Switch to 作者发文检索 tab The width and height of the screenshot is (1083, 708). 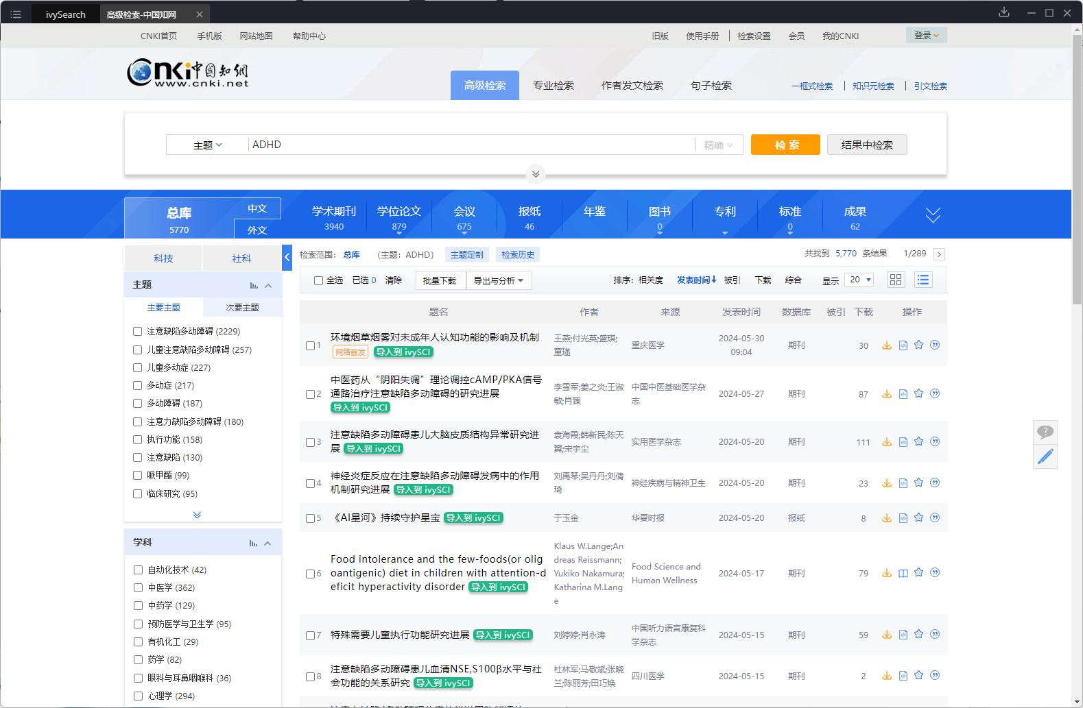[x=632, y=86]
